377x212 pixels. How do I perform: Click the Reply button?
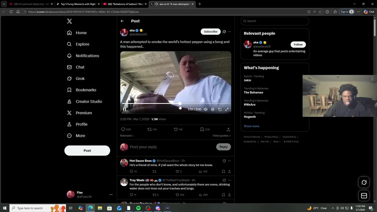point(224,147)
